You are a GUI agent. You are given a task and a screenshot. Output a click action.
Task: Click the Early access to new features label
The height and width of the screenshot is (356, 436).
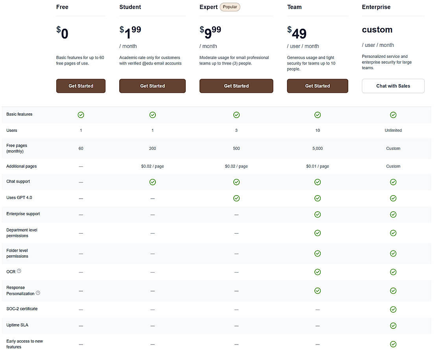(24, 344)
